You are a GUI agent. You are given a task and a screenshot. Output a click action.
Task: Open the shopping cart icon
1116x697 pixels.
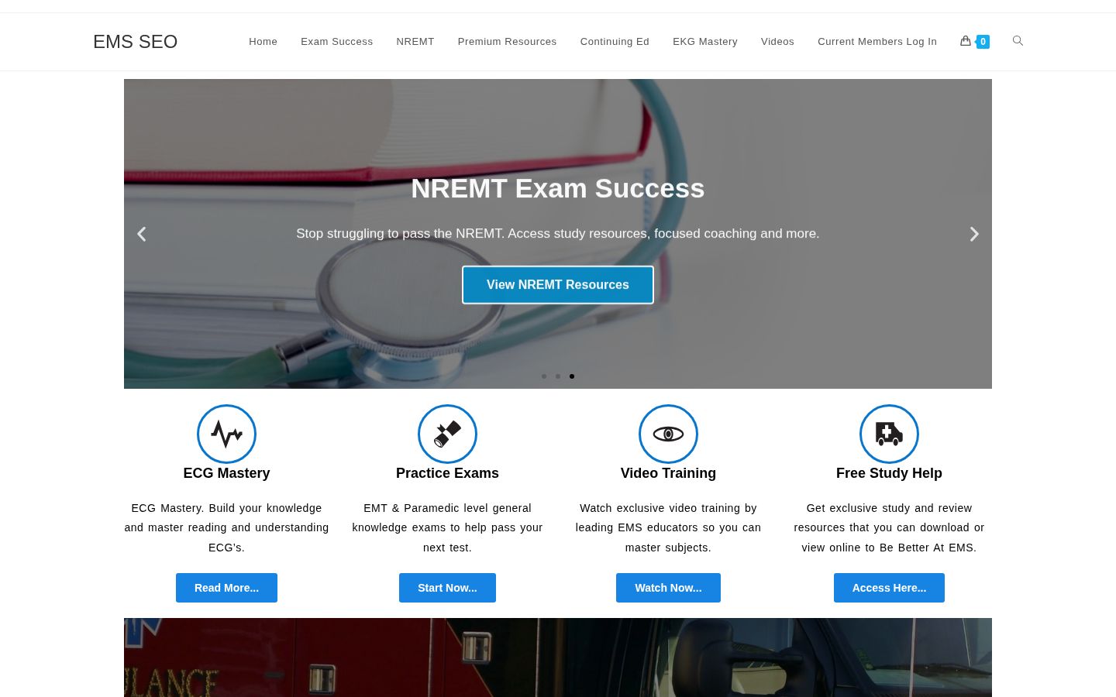[x=966, y=41]
